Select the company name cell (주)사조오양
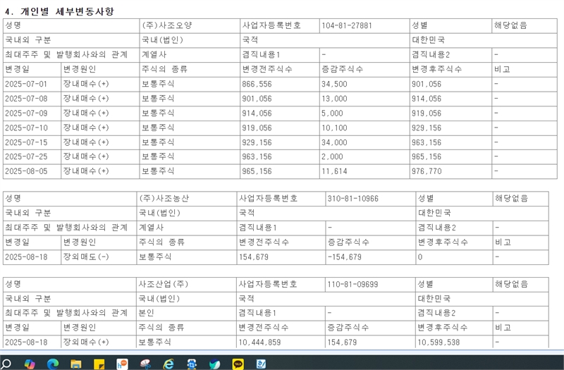 pos(166,25)
